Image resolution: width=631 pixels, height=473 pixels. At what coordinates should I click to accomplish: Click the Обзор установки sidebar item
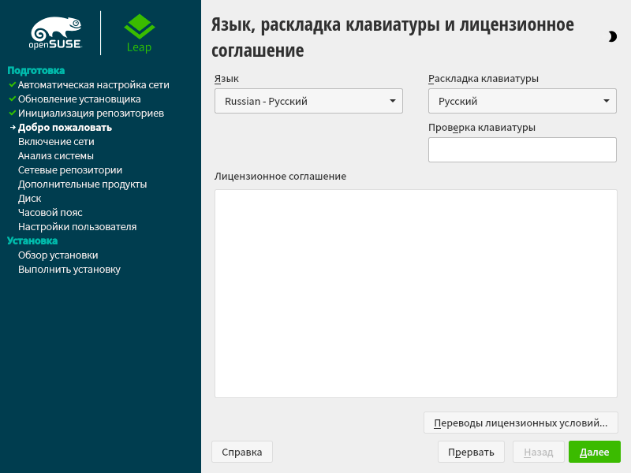tap(58, 255)
